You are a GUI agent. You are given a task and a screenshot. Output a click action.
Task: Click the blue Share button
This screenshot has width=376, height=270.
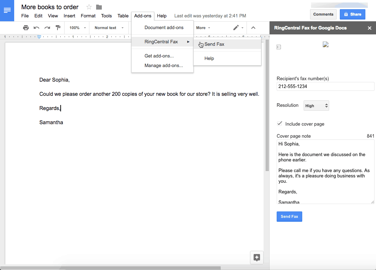353,15
